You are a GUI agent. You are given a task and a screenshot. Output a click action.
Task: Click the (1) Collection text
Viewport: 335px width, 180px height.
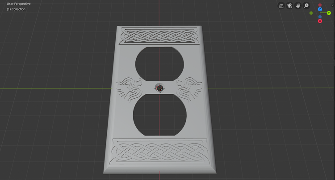coord(16,9)
